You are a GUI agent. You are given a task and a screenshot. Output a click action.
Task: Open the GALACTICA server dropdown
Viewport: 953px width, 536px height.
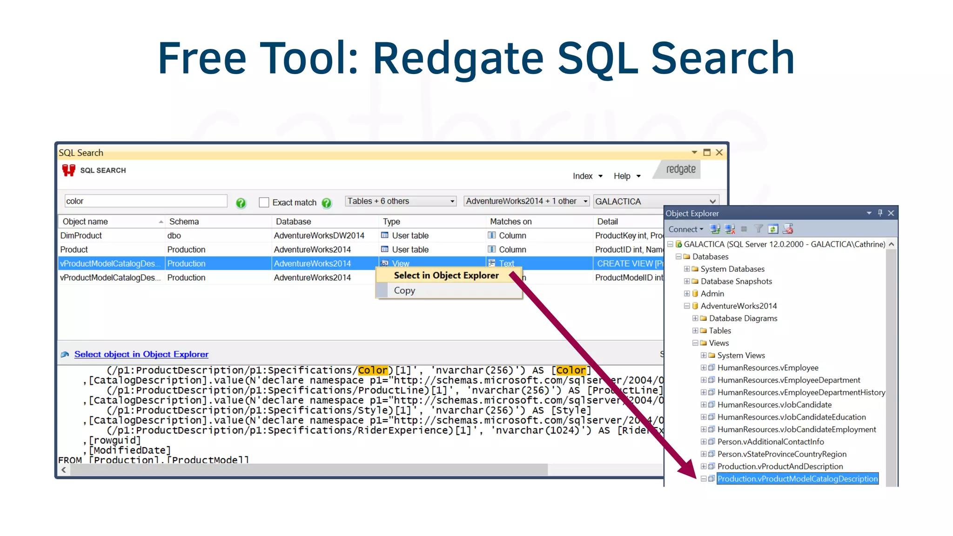point(656,201)
